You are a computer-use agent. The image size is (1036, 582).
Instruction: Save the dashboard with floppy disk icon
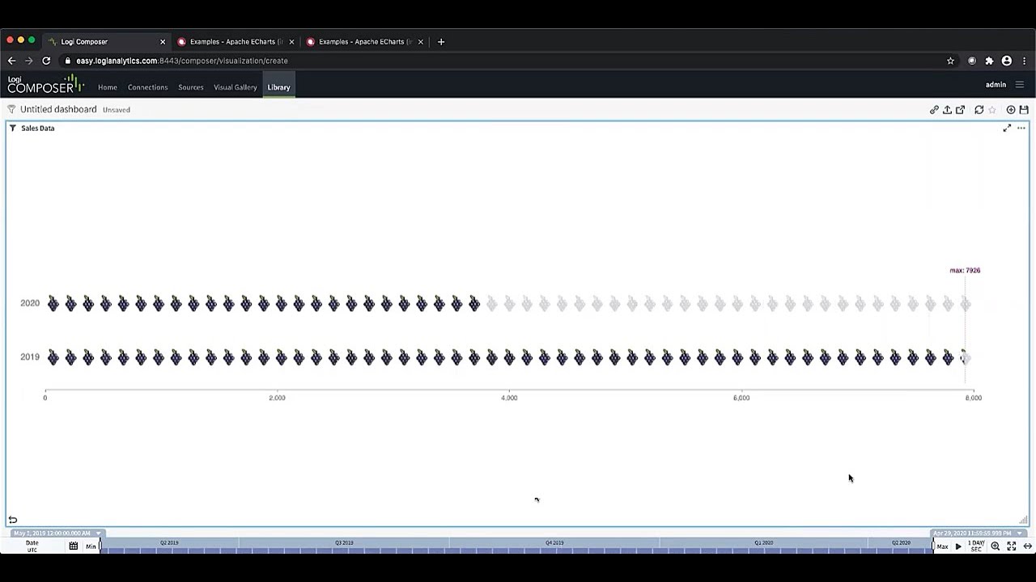pyautogui.click(x=1024, y=110)
